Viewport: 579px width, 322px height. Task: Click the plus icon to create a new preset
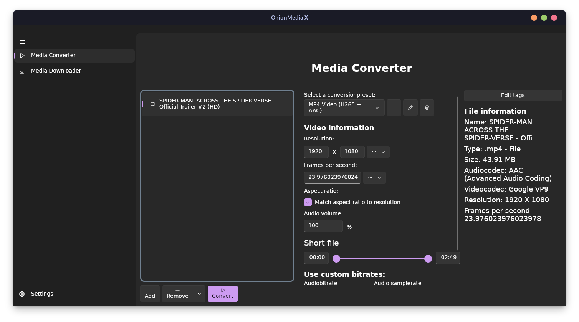pyautogui.click(x=394, y=107)
